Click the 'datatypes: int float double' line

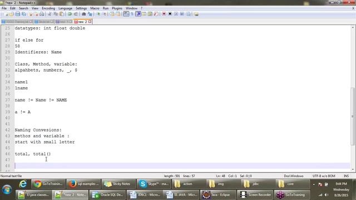[x=50, y=28]
